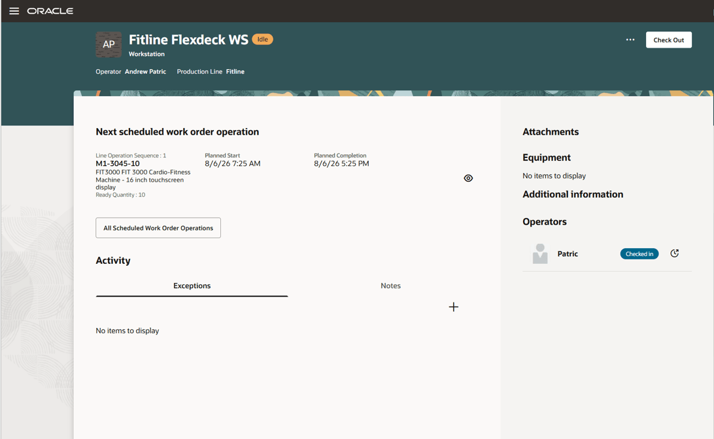The height and width of the screenshot is (439, 714).
Task: Click Line Operation Sequence : 1 label
Action: click(131, 155)
